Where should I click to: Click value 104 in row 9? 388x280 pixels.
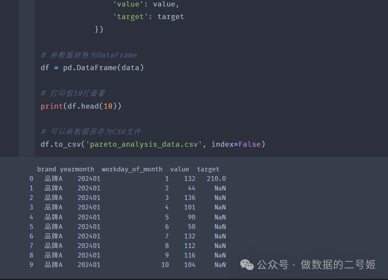pos(190,265)
